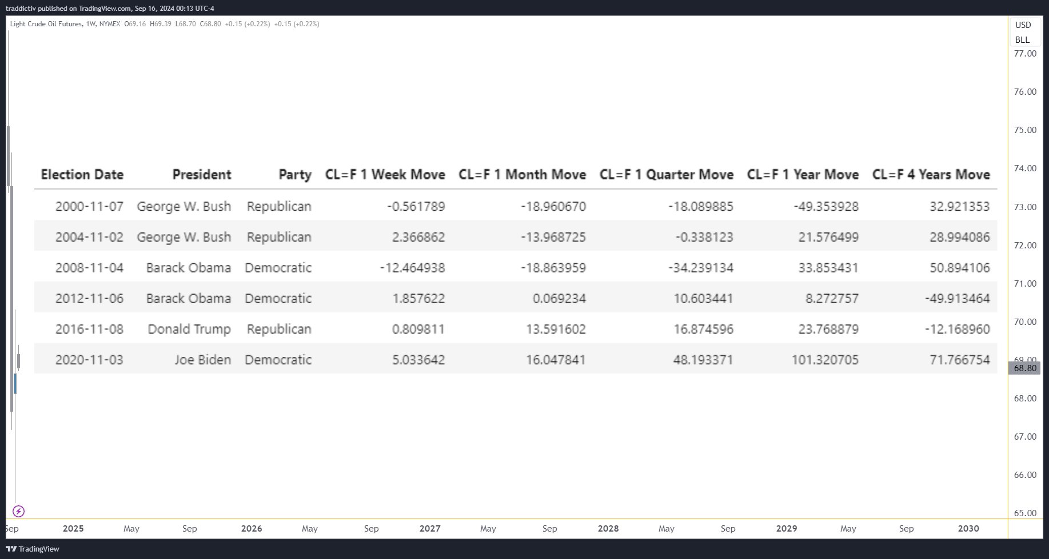Click the Party column header
The width and height of the screenshot is (1049, 559).
(x=295, y=175)
